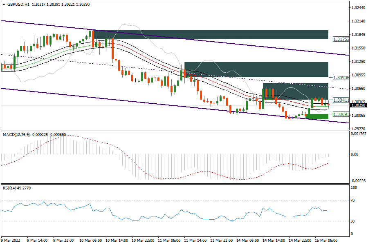Click the 14 Mar 06:00 time label

tap(247, 241)
